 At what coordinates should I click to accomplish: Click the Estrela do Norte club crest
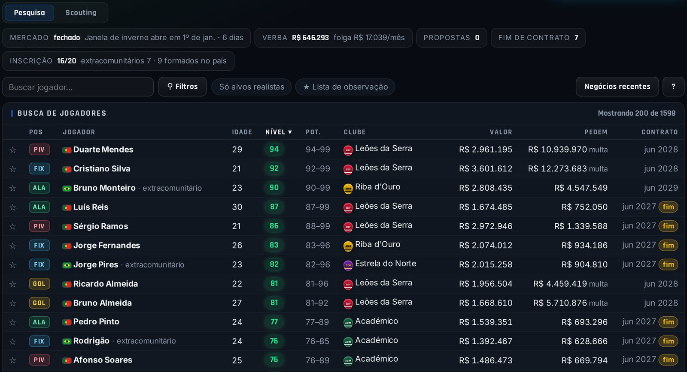pos(348,265)
